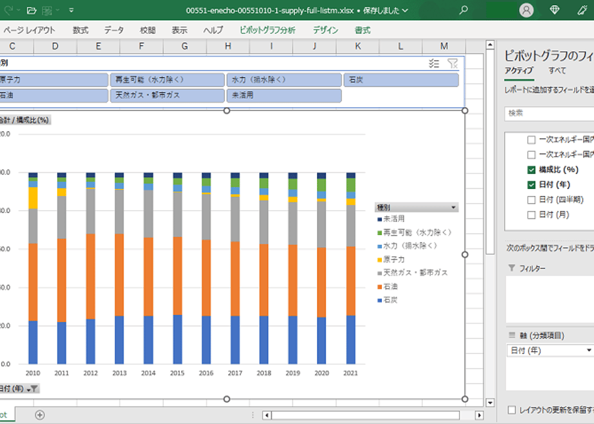Click the field search box in the pane

click(549, 113)
